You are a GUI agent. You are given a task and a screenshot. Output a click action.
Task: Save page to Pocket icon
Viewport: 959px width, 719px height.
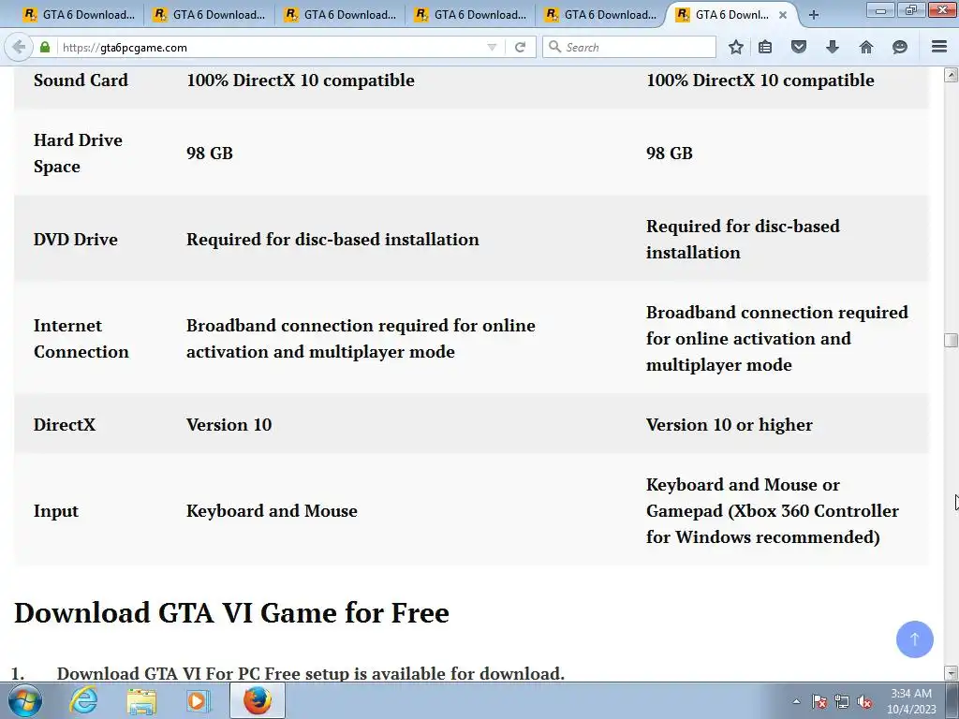[x=799, y=47]
